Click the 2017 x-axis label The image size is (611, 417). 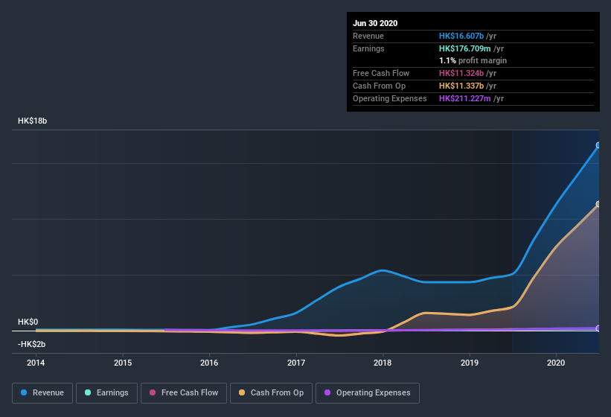[296, 363]
